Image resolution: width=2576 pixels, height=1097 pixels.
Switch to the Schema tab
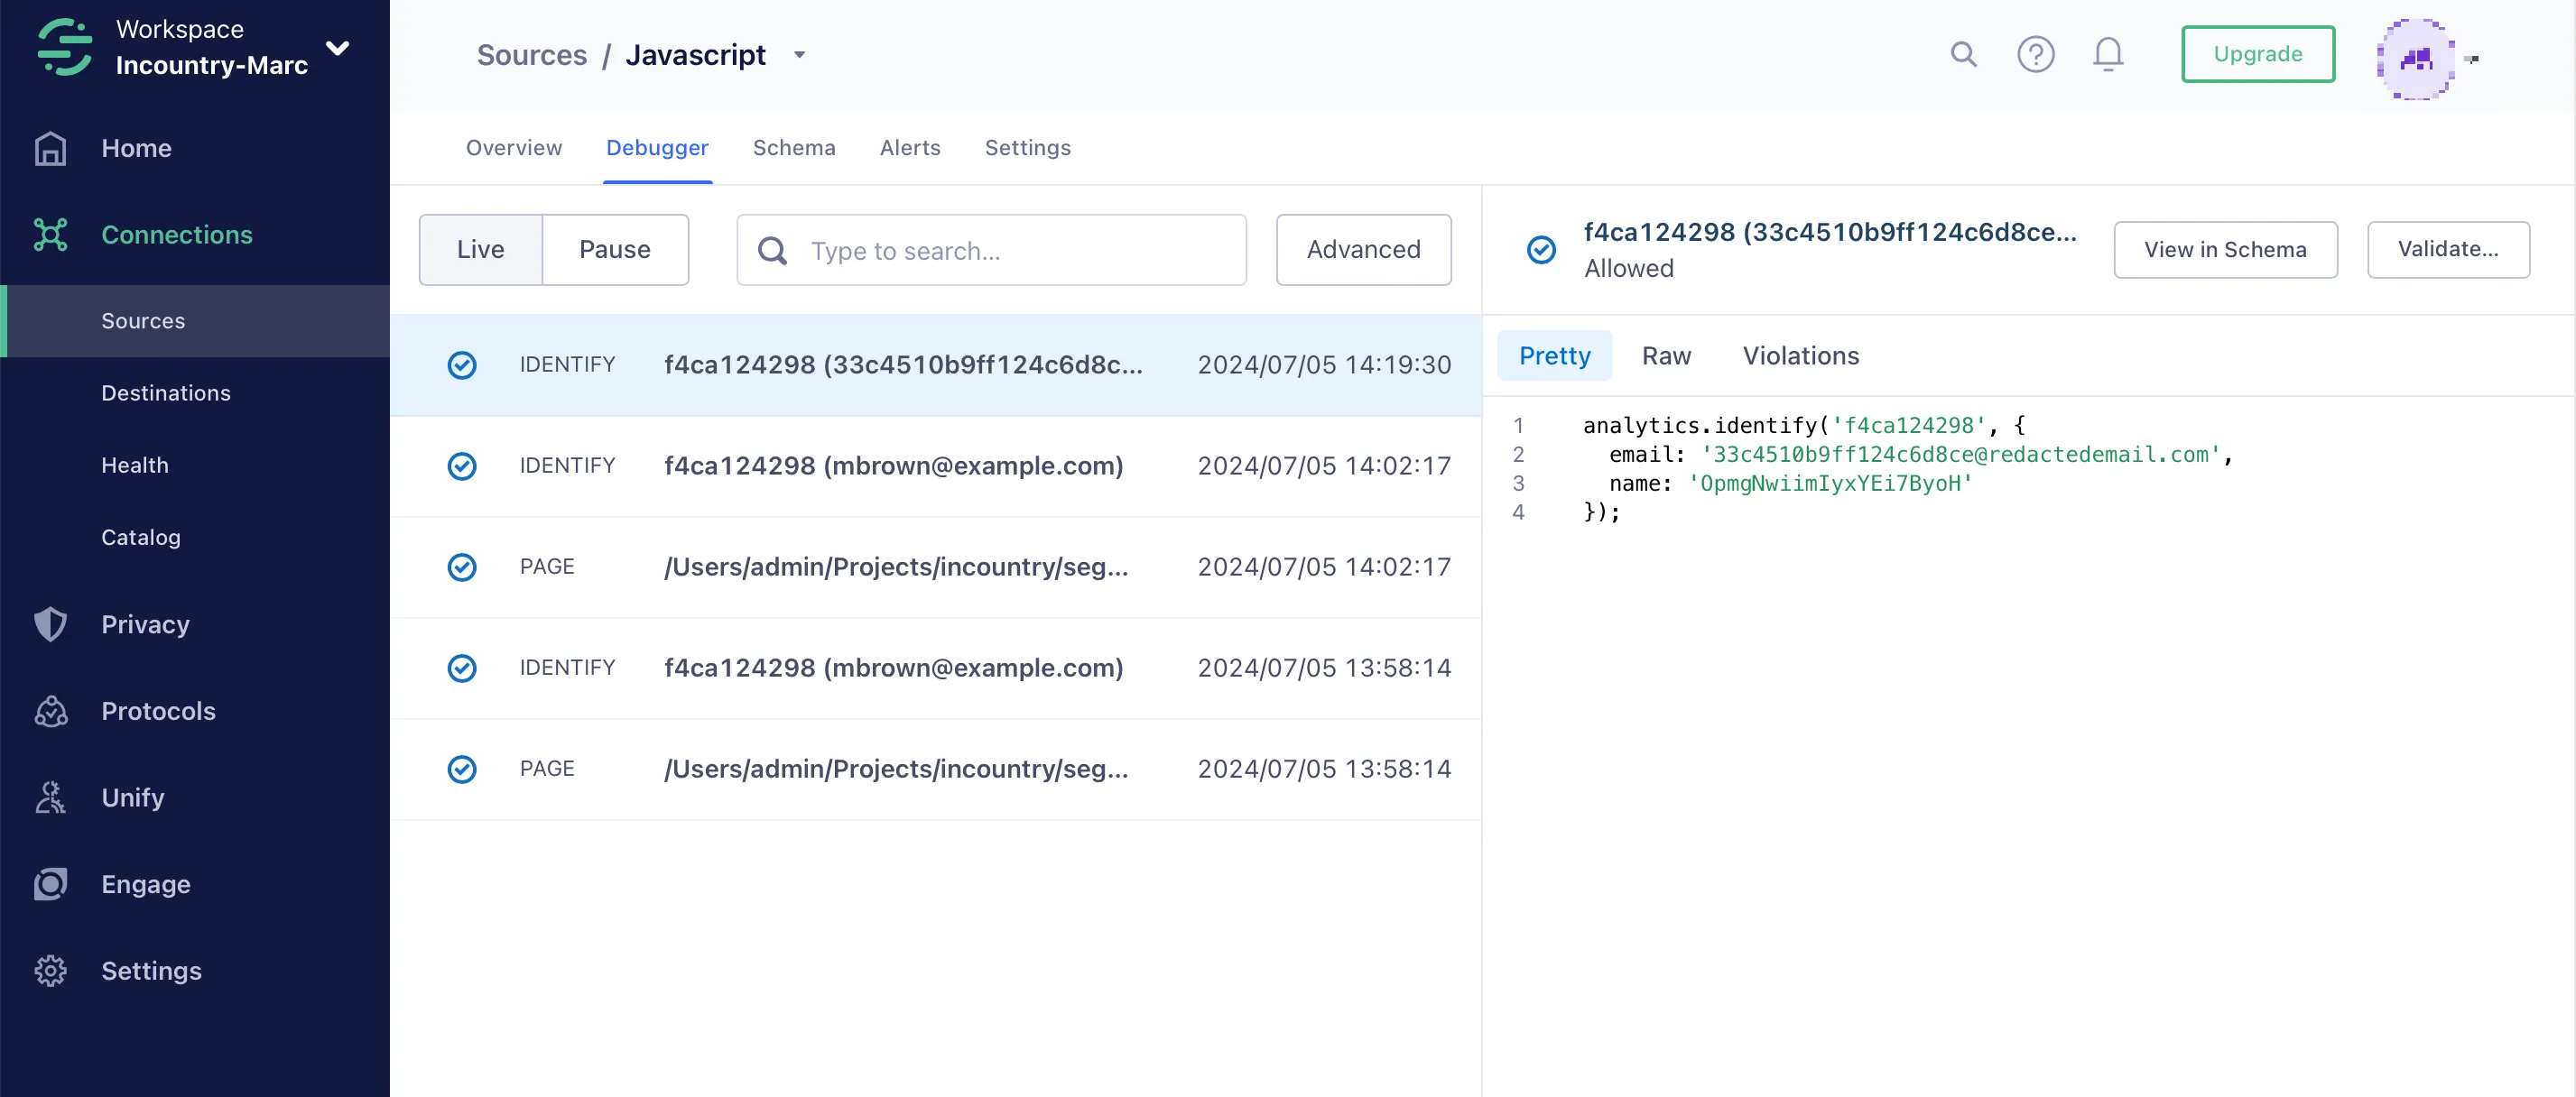click(x=793, y=148)
